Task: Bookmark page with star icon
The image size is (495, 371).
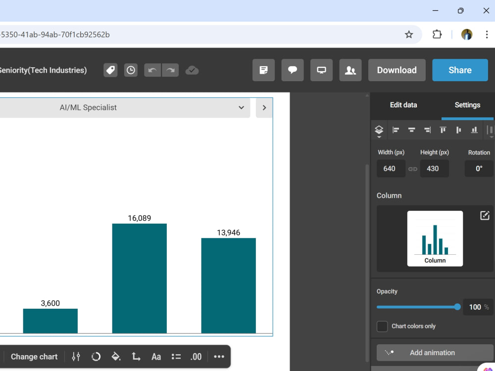Action: point(409,35)
